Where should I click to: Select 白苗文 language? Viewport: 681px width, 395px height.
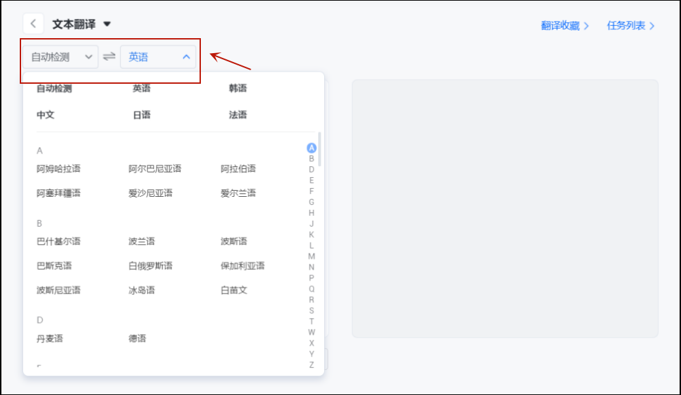point(234,290)
